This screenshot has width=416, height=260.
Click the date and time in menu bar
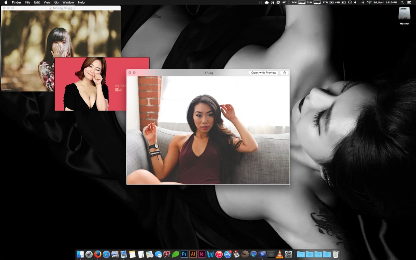(385, 2)
